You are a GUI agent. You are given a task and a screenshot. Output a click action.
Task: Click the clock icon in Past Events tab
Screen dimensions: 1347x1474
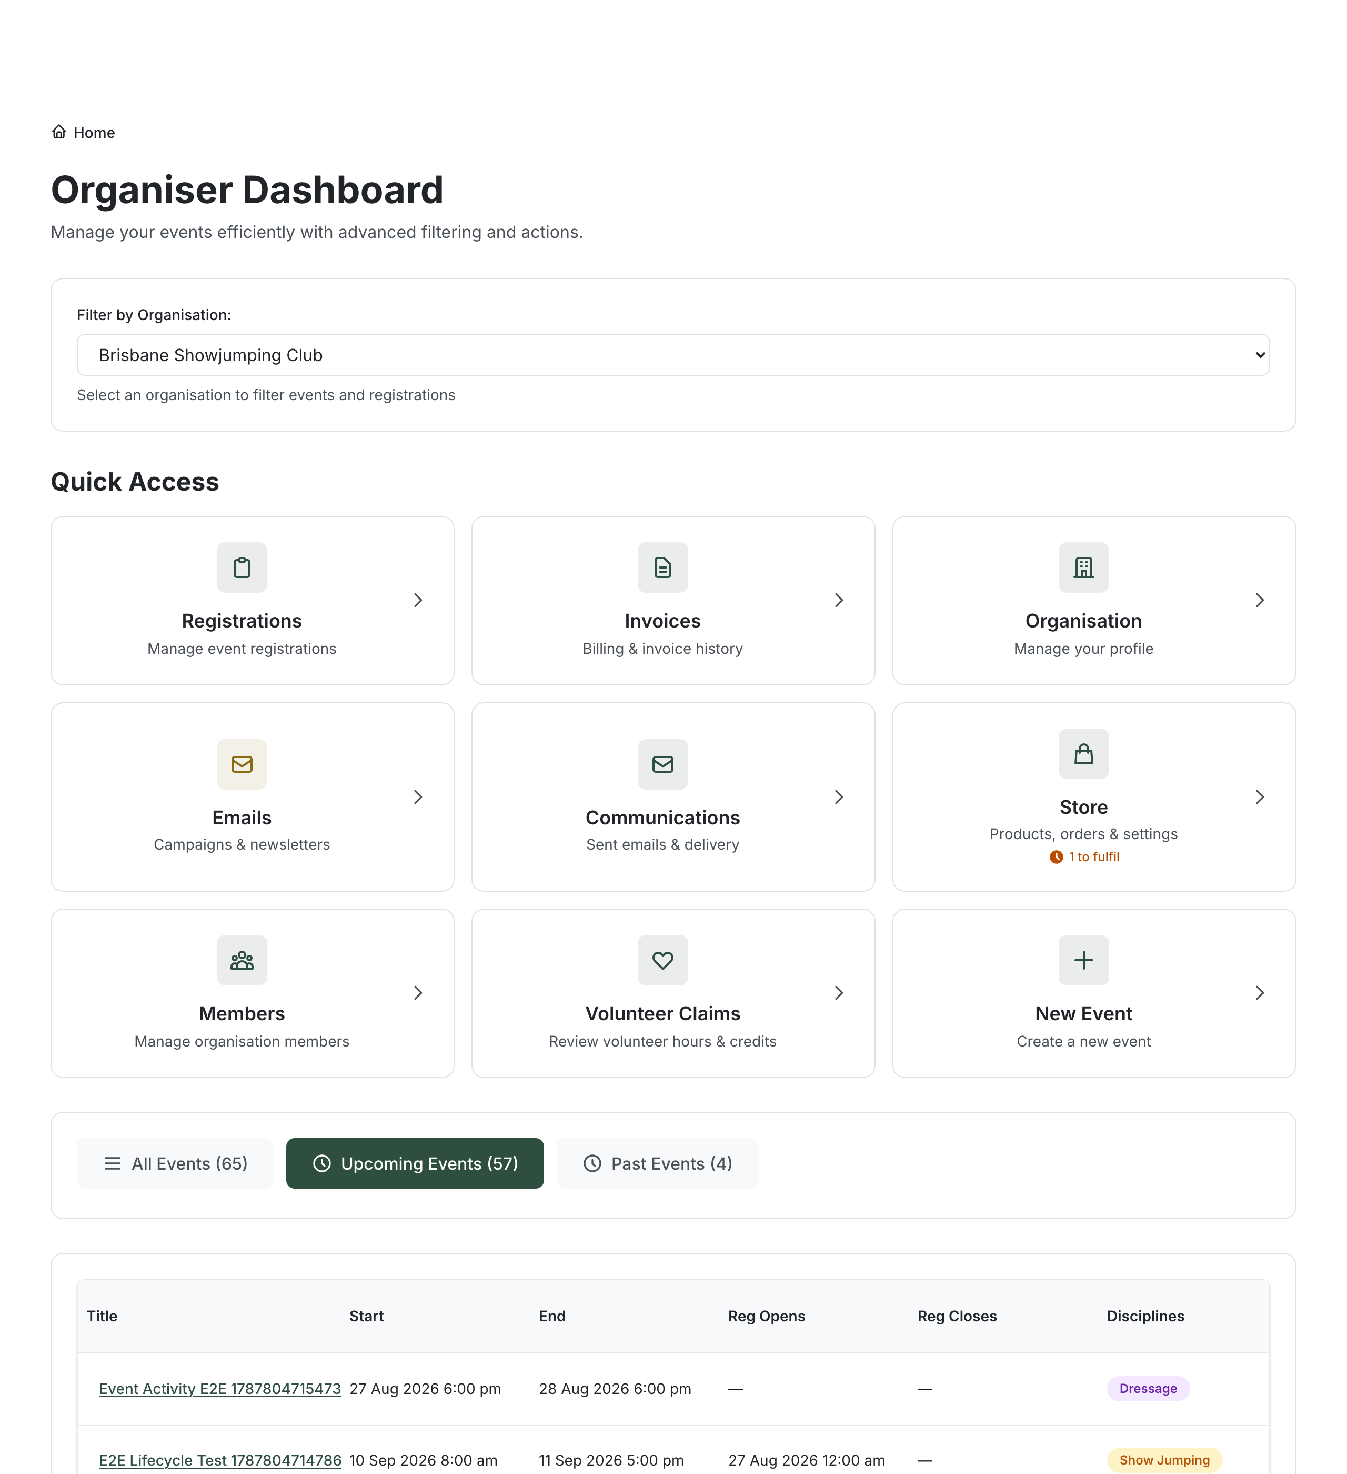coord(592,1163)
